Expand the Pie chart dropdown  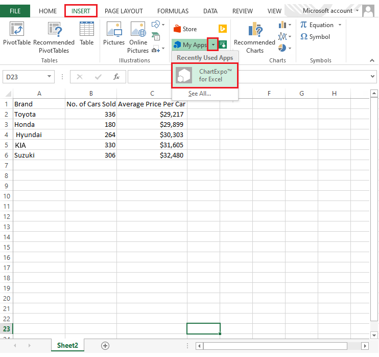pos(290,48)
